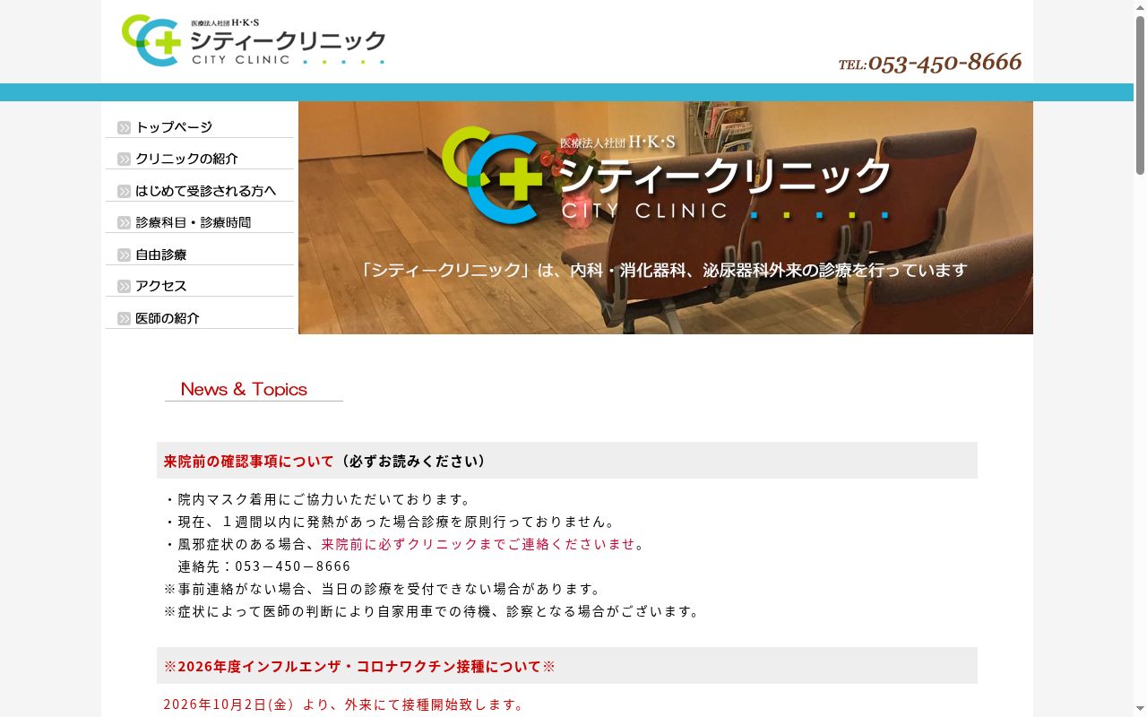Viewport: 1147px width, 717px height.
Task: Go to クリニックの紹介 page
Action: 200,159
